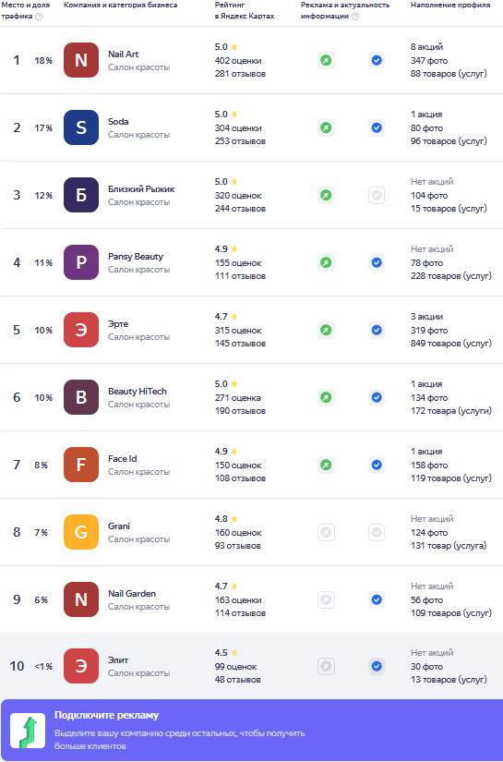The height and width of the screenshot is (762, 503).
Task: Click the green advertising icon for Nail Art
Action: tap(327, 61)
